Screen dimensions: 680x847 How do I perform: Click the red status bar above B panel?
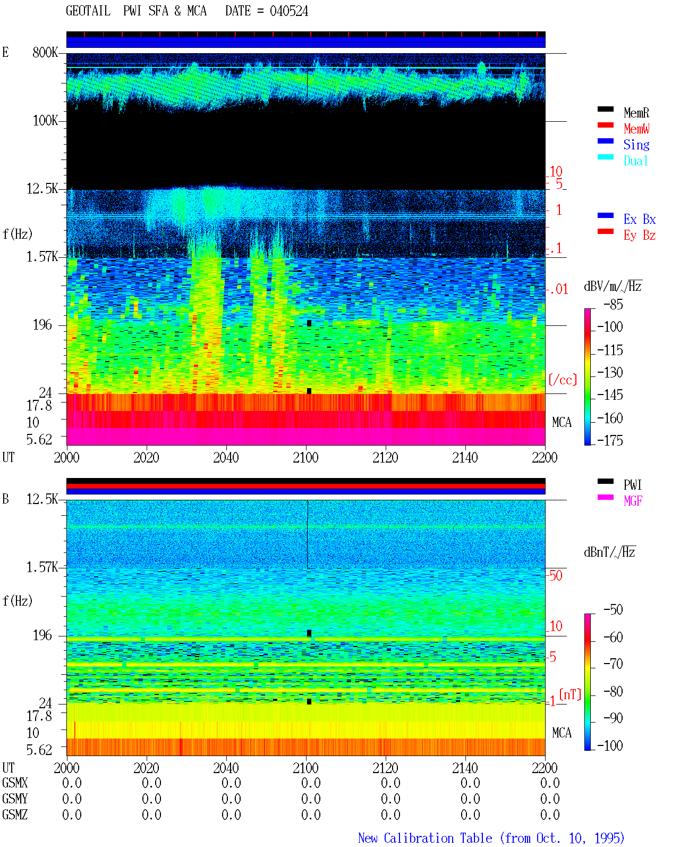pyautogui.click(x=306, y=486)
